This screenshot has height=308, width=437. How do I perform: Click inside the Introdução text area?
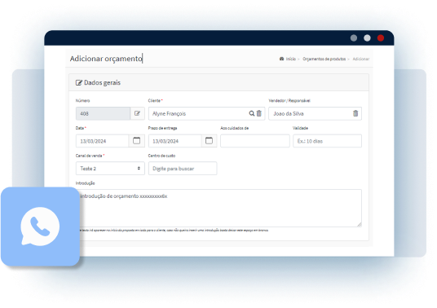[218, 208]
